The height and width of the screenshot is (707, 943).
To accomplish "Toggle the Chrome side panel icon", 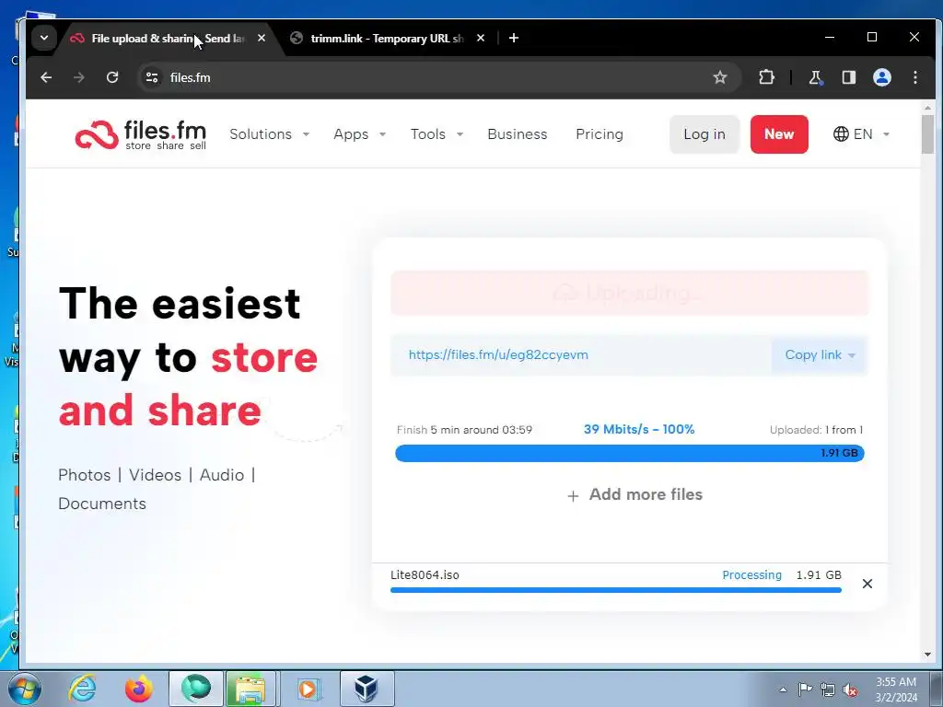I will (x=848, y=77).
